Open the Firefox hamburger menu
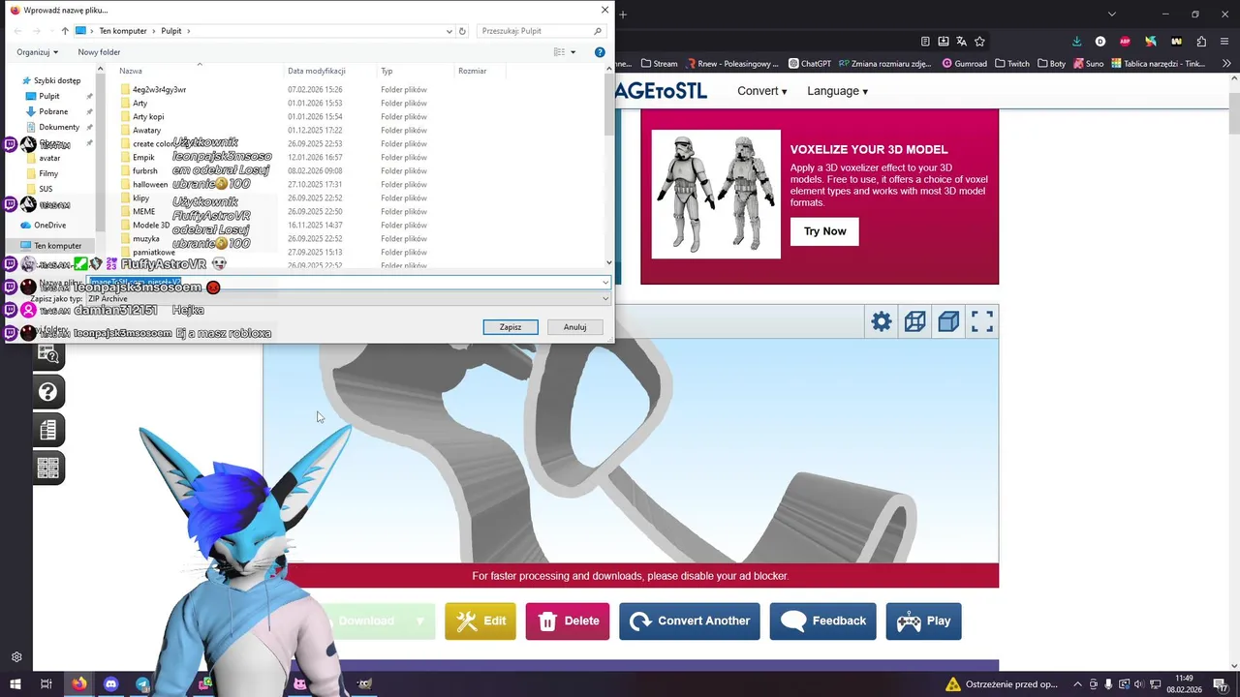The width and height of the screenshot is (1240, 697). [1225, 42]
